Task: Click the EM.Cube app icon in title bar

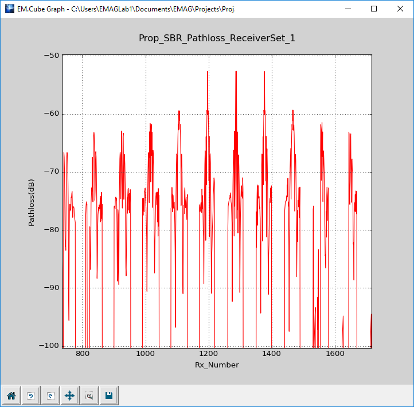Action: coord(9,9)
